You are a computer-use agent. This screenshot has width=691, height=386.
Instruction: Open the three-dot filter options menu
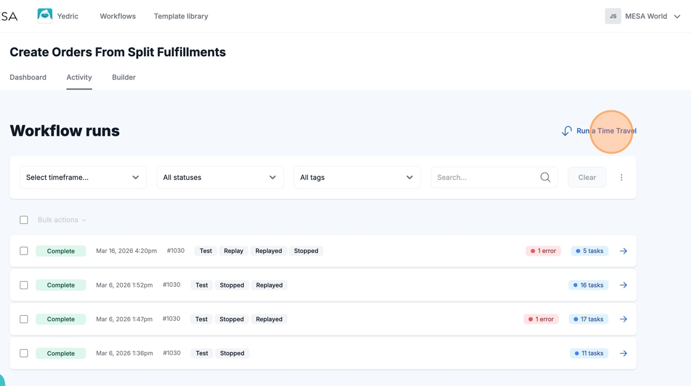pyautogui.click(x=621, y=178)
